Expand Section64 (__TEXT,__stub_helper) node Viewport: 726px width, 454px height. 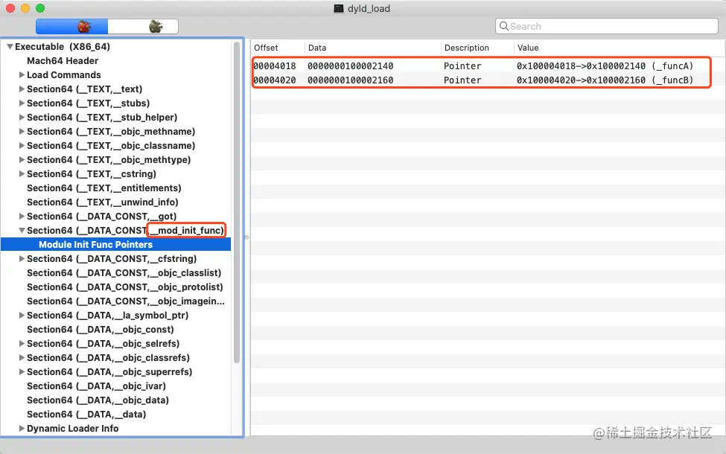tap(22, 117)
